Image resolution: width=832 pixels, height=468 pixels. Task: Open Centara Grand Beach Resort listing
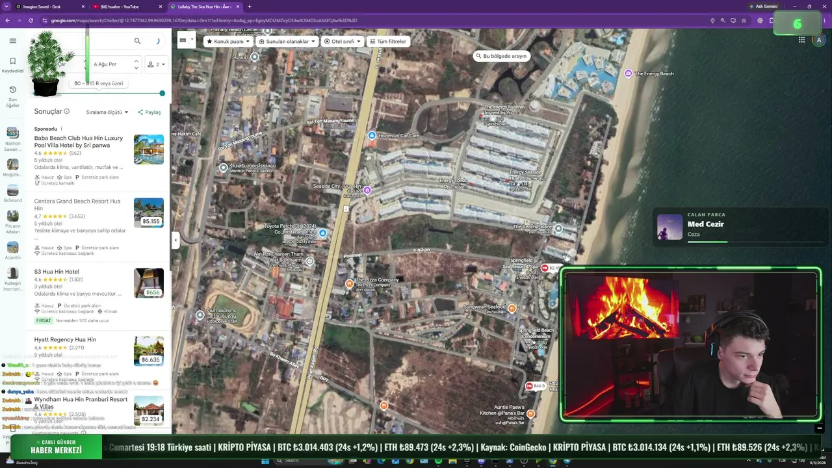coord(77,205)
